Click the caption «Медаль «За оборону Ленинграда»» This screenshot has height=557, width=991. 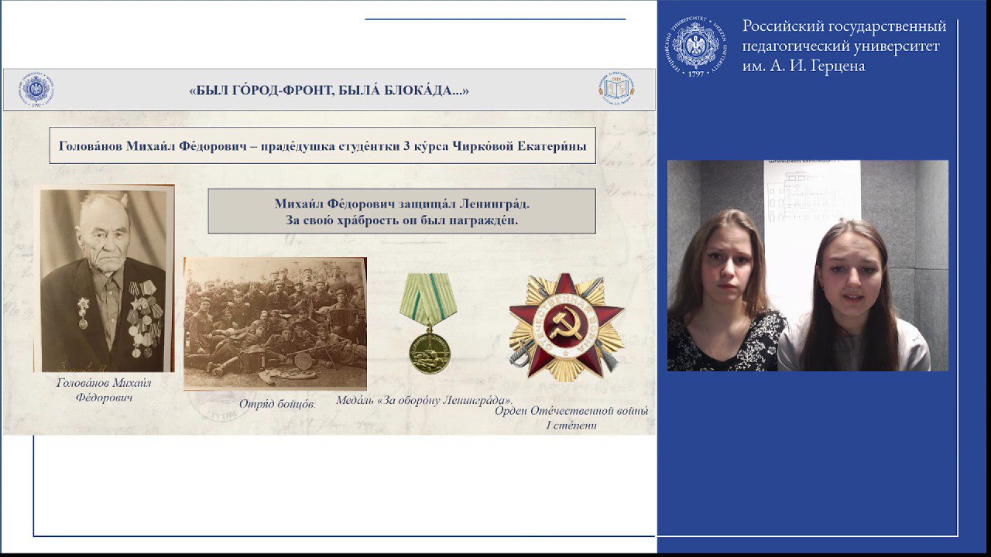point(425,400)
